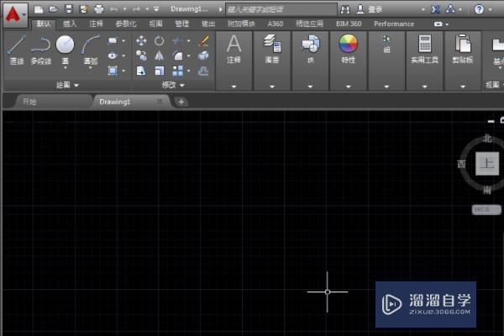
Task: Select the Polyline (多段线) tool
Action: coord(41,50)
